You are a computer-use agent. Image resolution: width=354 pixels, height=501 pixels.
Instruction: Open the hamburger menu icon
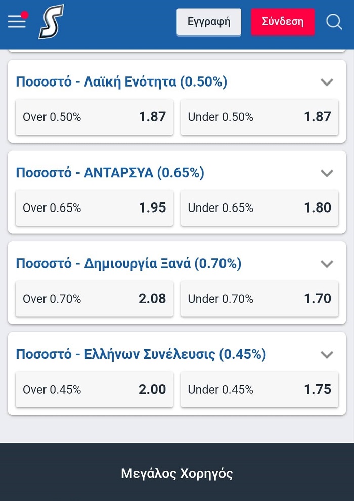17,21
